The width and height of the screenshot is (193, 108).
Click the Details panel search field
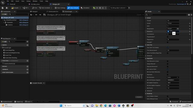166,15
